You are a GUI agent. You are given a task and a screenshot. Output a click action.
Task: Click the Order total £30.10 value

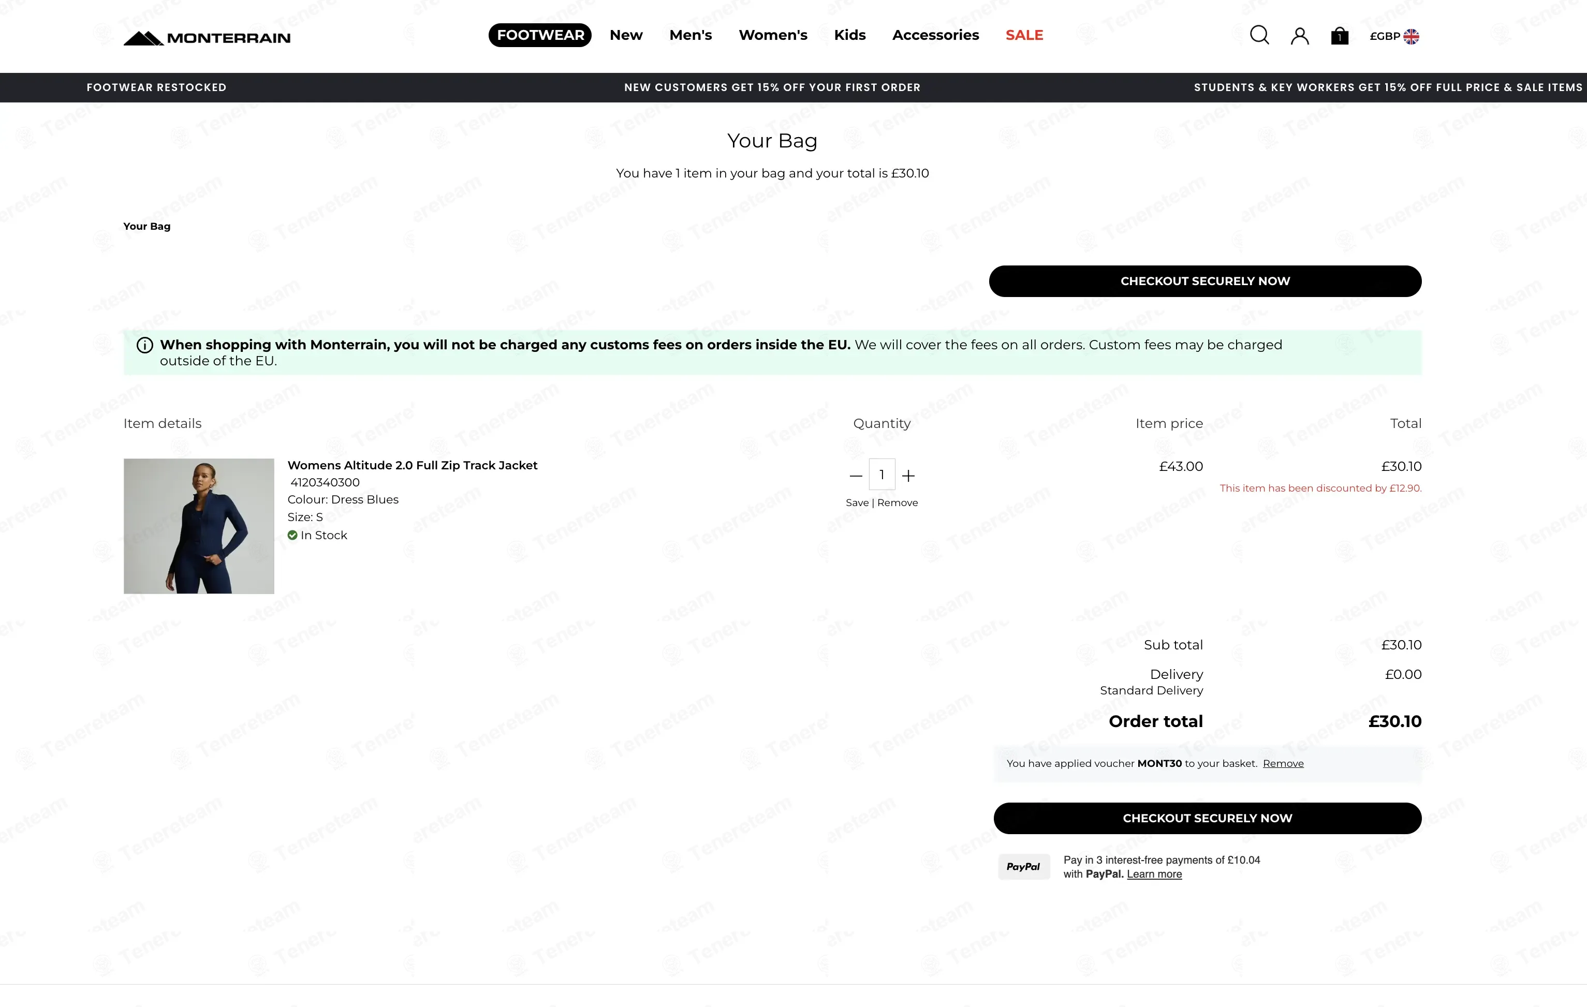point(1395,722)
